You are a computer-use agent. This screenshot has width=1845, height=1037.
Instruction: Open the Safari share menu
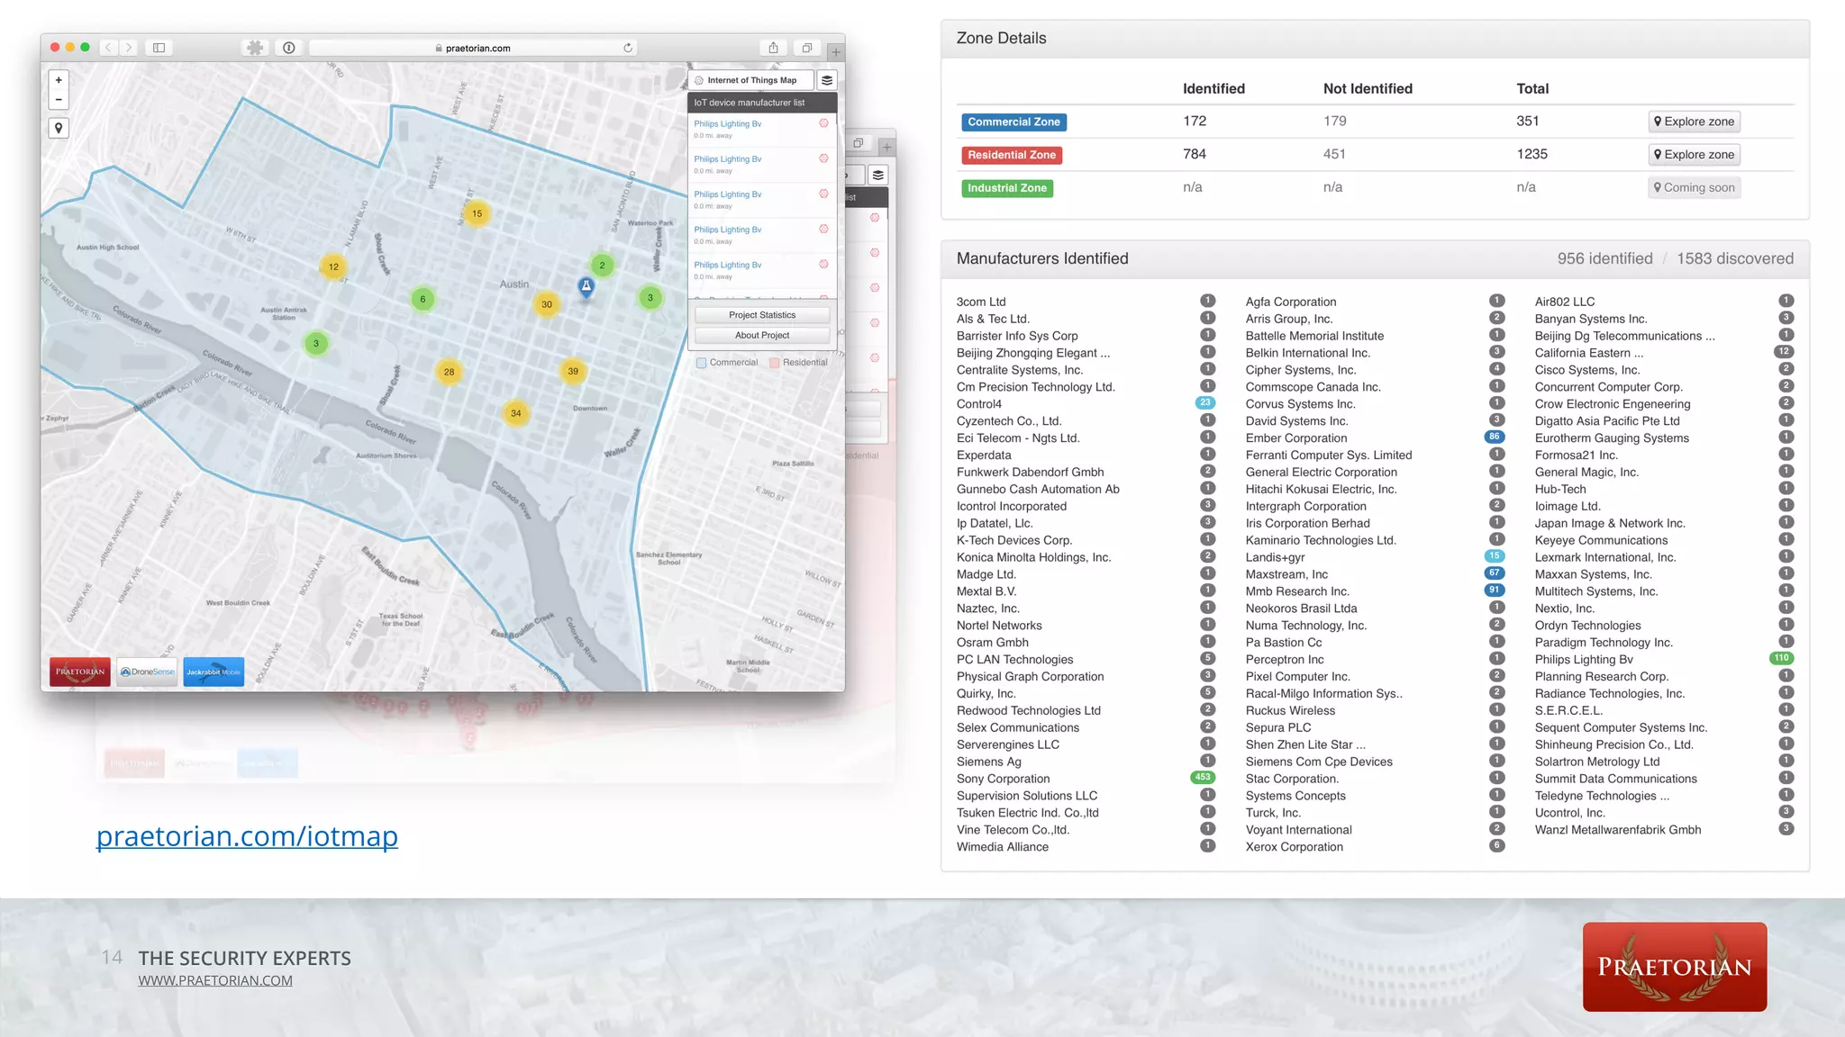tap(773, 48)
